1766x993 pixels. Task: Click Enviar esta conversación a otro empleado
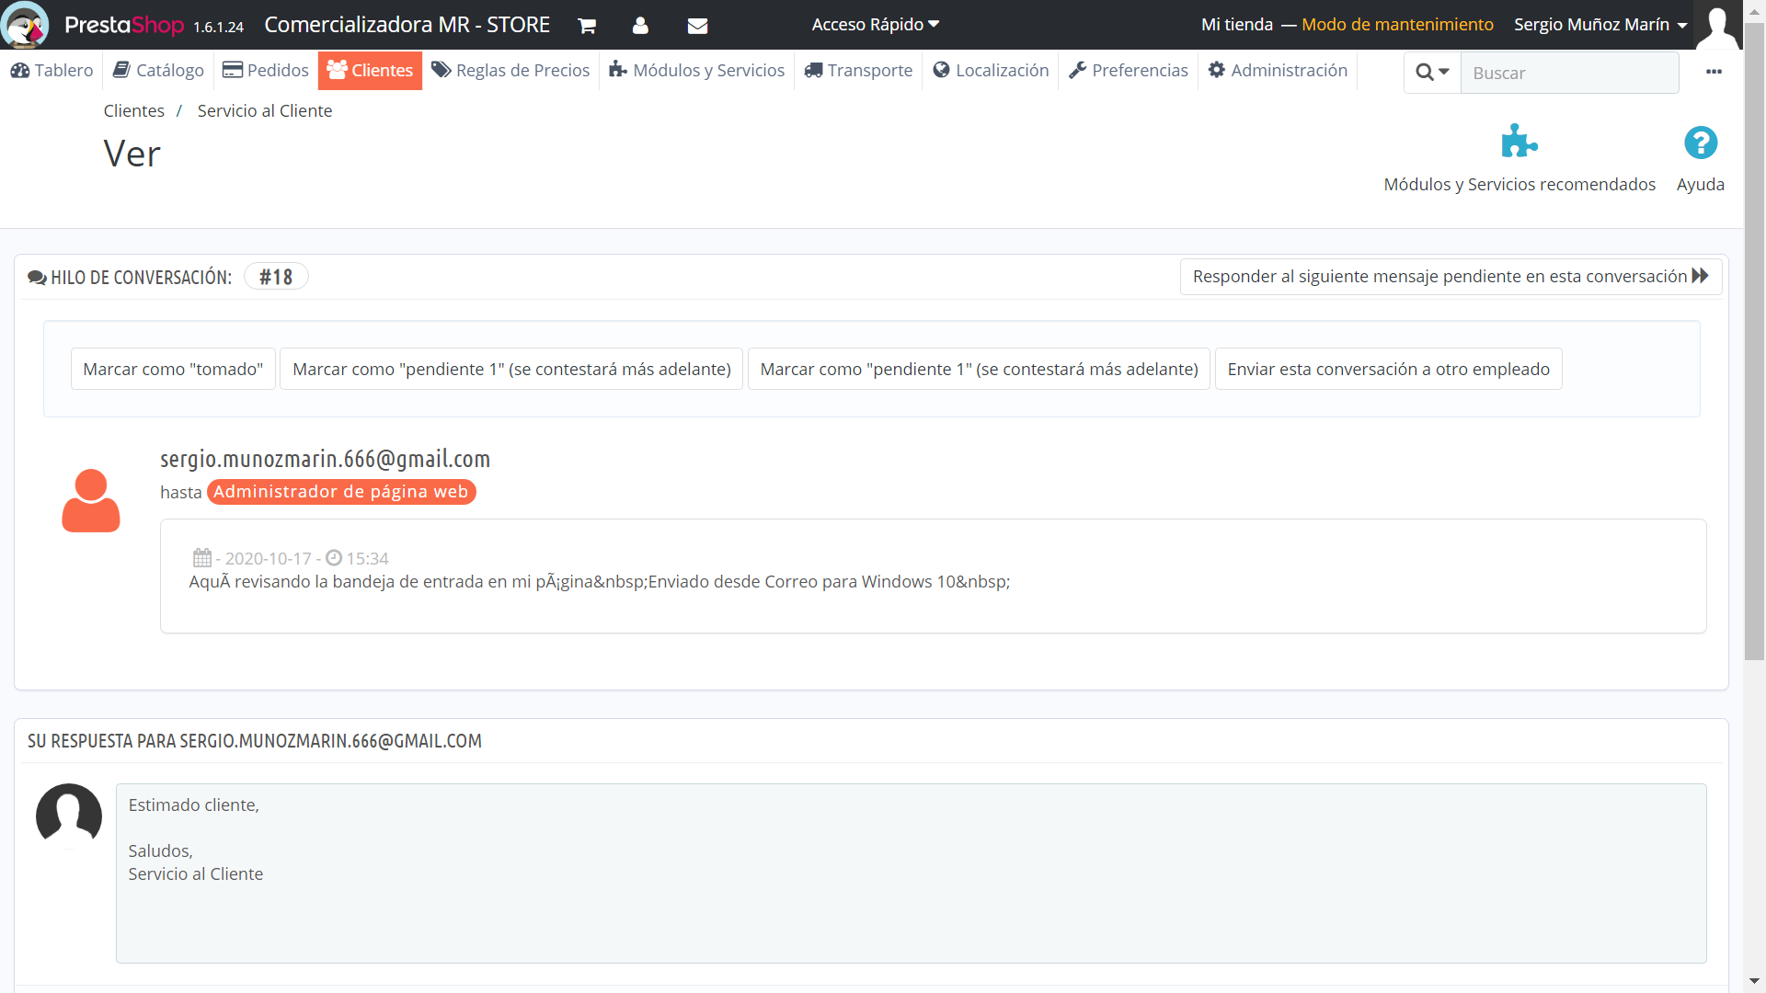[1388, 370]
